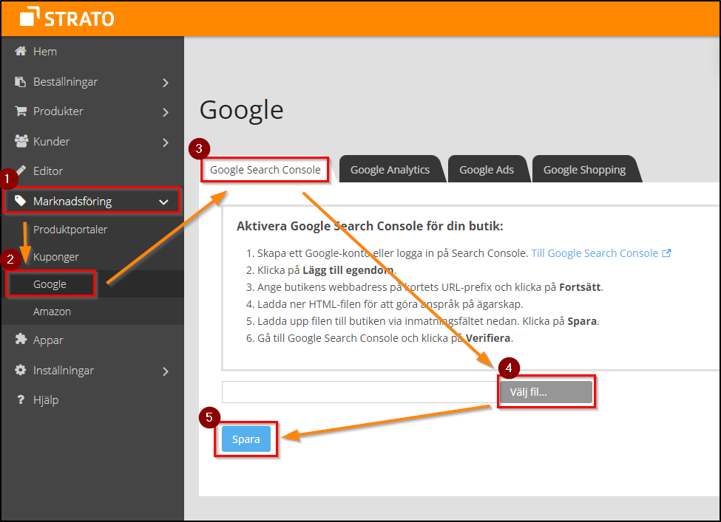Expand the Beställningar submenu arrow
721x522 pixels.
pyautogui.click(x=166, y=83)
